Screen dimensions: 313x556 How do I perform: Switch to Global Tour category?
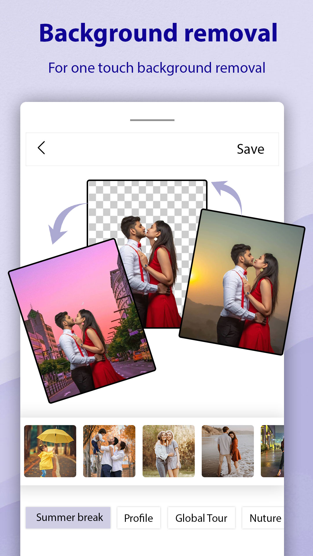tap(201, 518)
